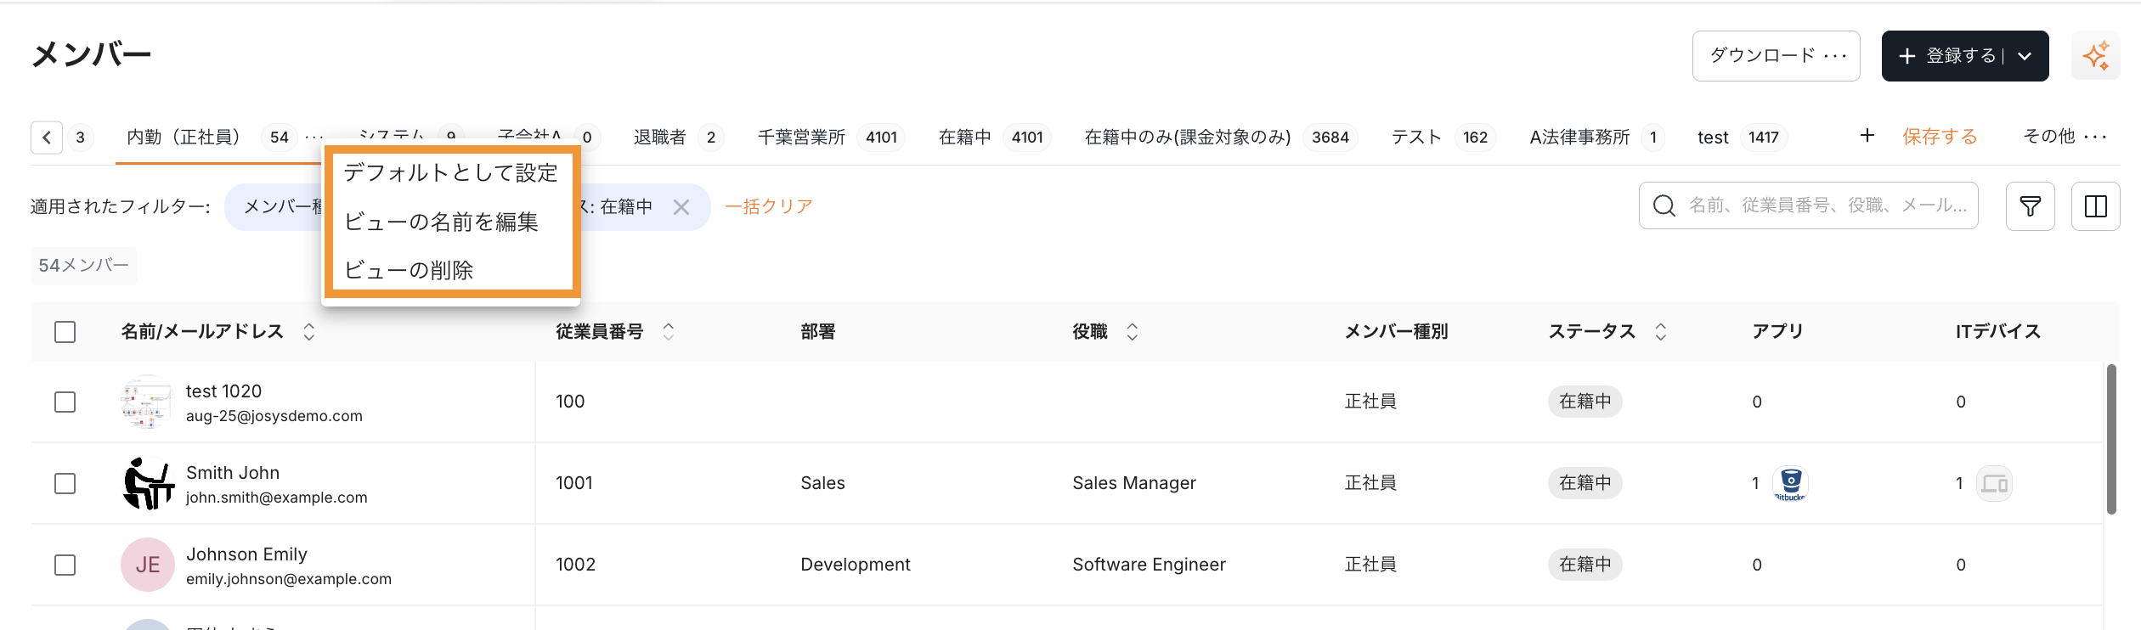Open the filter funnel icon
This screenshot has height=630, width=2141.
(x=2030, y=206)
